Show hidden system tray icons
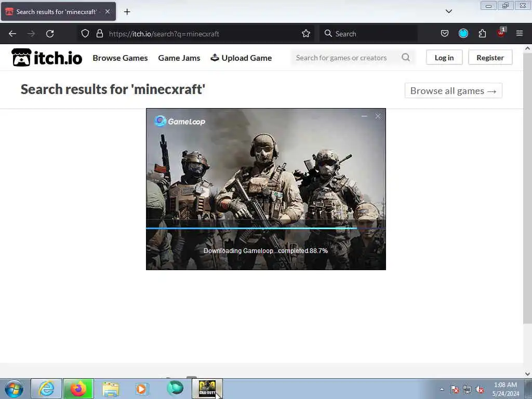Screen dimensions: 532x399 pos(442,389)
